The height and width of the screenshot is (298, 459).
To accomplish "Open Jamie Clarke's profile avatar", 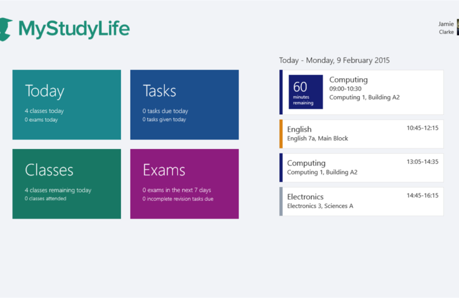I will 457,27.
